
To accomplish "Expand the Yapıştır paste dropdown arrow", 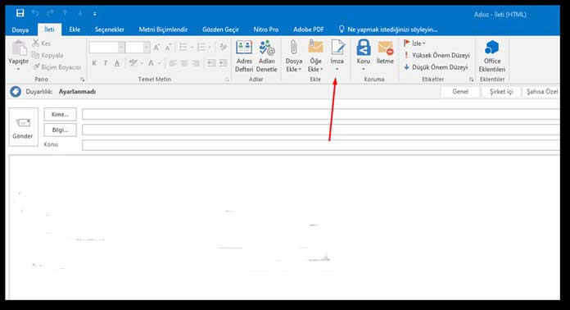I will (18, 69).
